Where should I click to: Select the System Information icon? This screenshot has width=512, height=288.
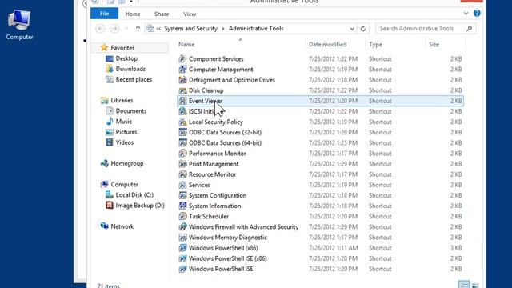tap(182, 206)
